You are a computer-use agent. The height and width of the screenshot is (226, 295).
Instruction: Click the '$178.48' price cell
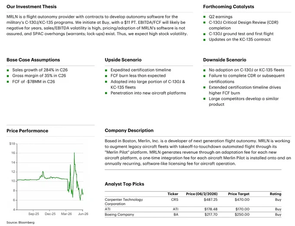[211, 209]
